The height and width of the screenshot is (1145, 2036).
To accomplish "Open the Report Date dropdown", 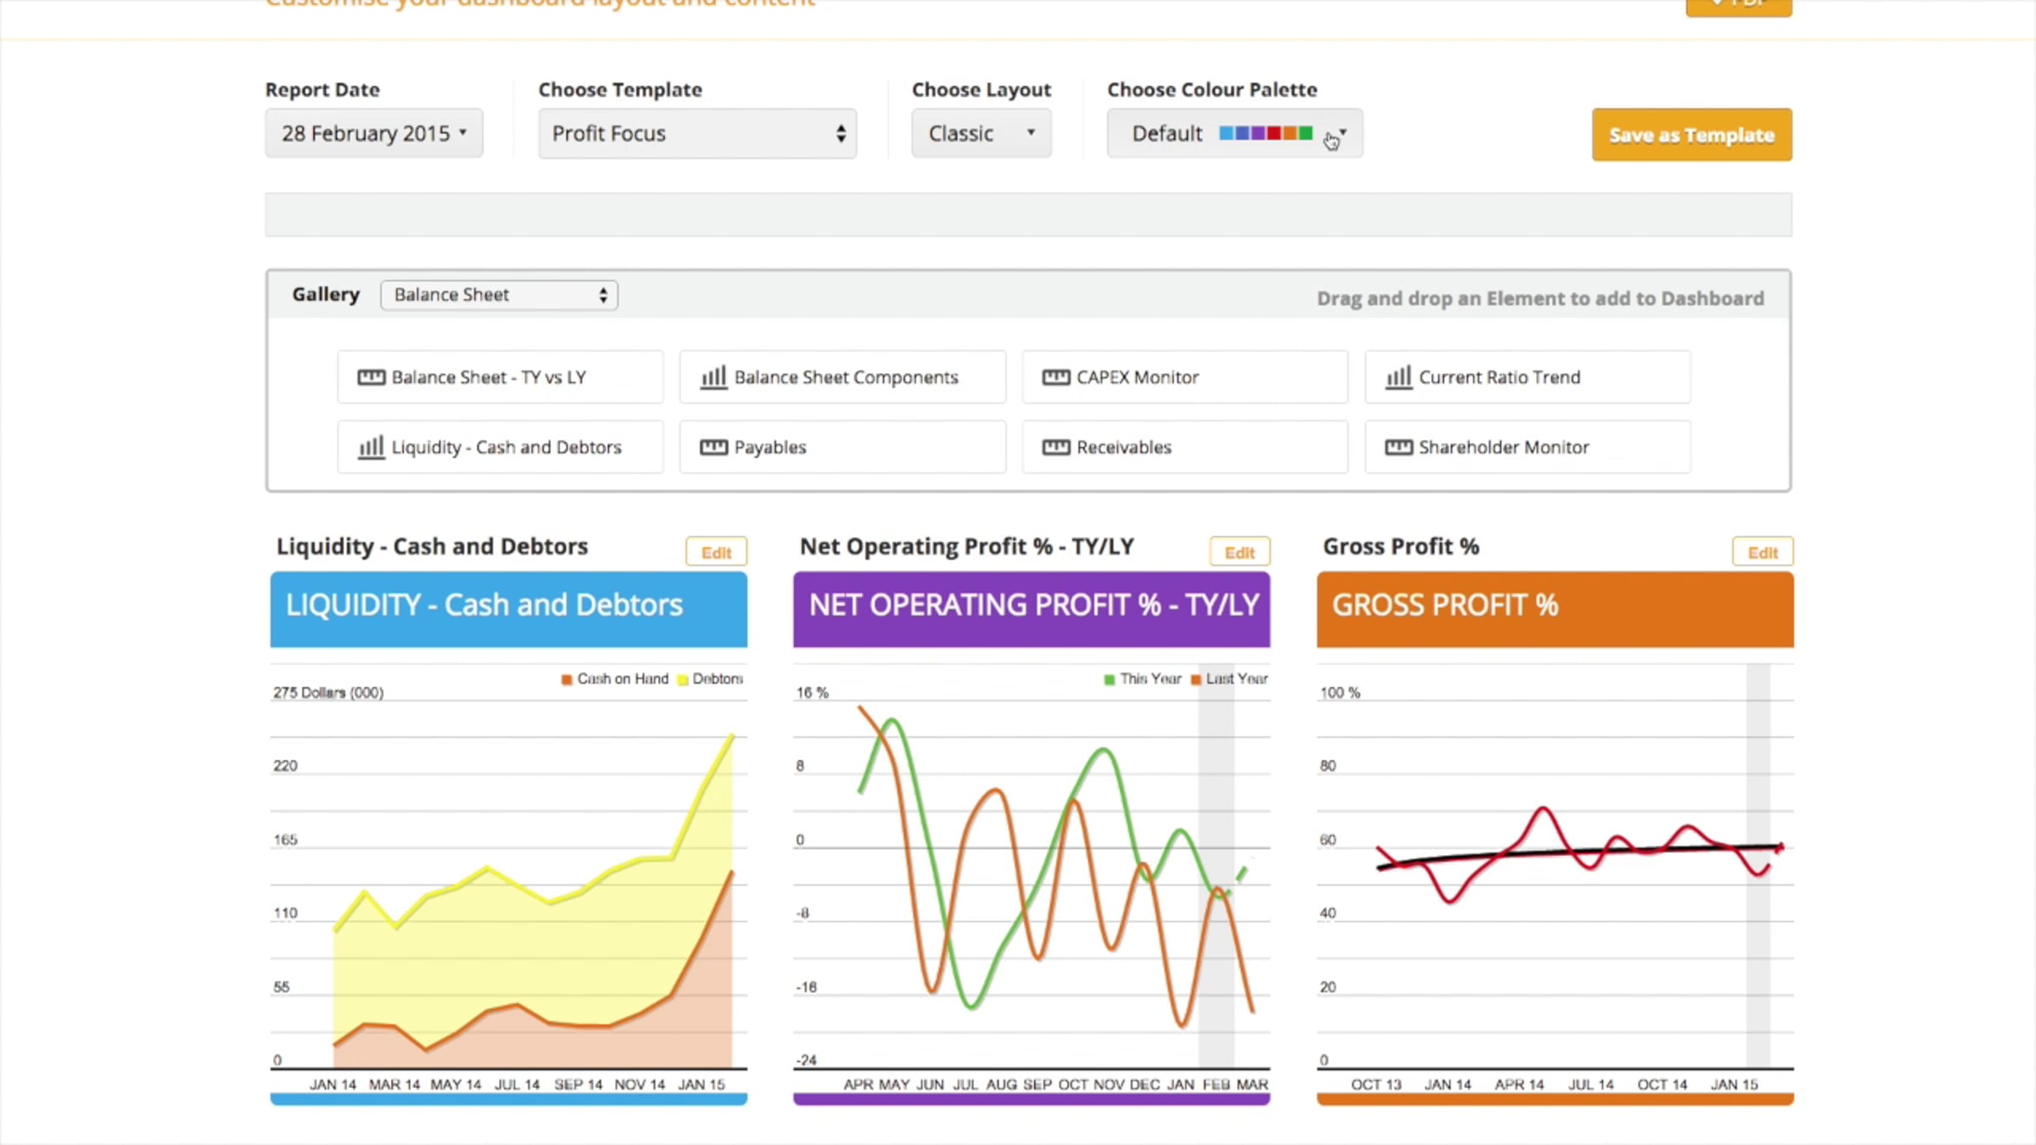I will (x=374, y=133).
